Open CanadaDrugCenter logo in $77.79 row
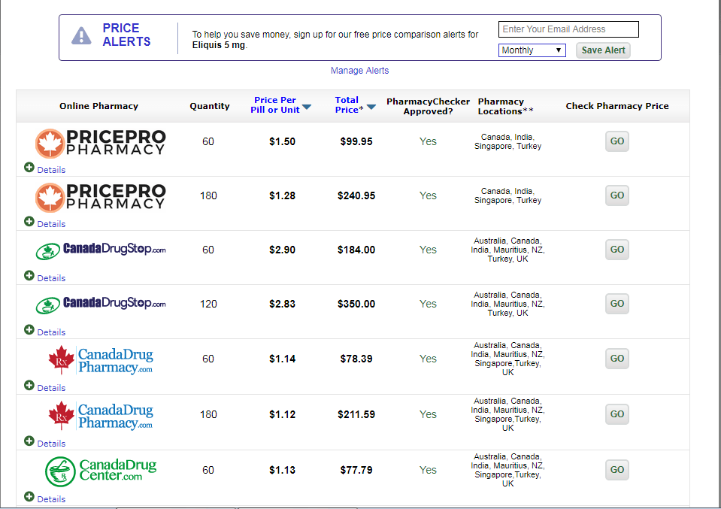Viewport: 721px width, 509px height. point(101,471)
